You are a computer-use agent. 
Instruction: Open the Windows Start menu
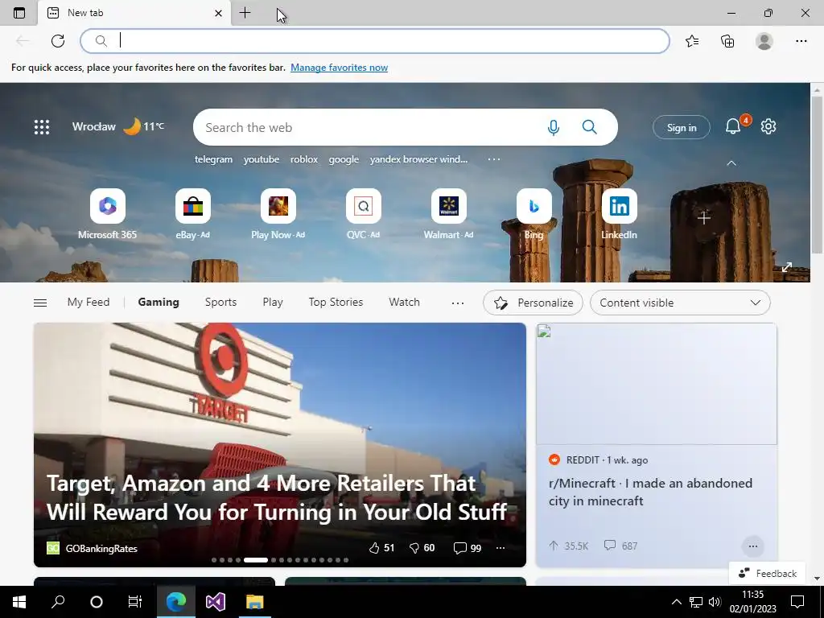[19, 602]
